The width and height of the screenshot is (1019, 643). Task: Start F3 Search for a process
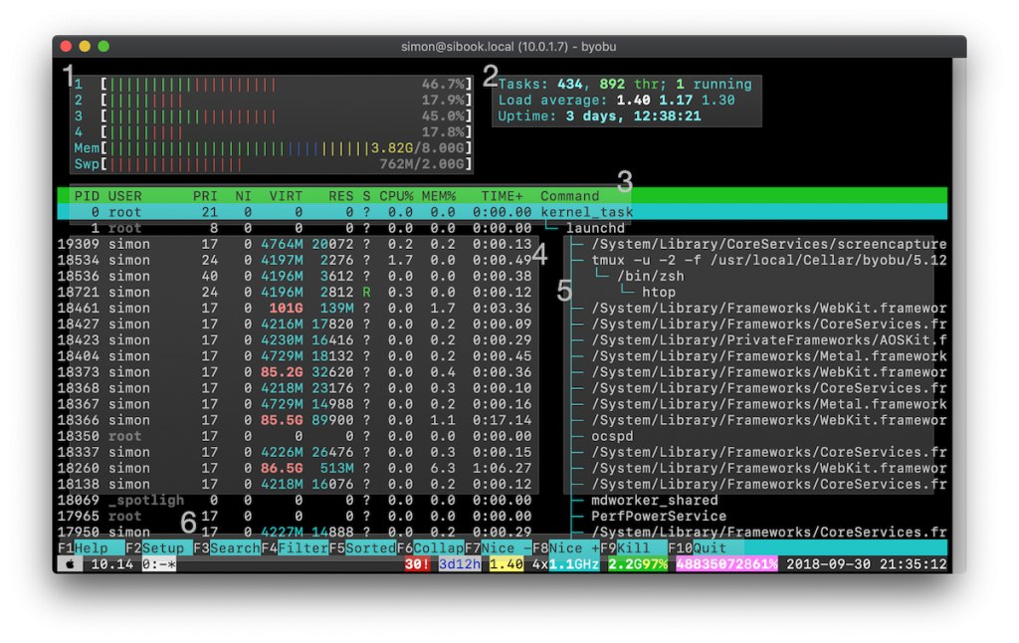click(227, 548)
